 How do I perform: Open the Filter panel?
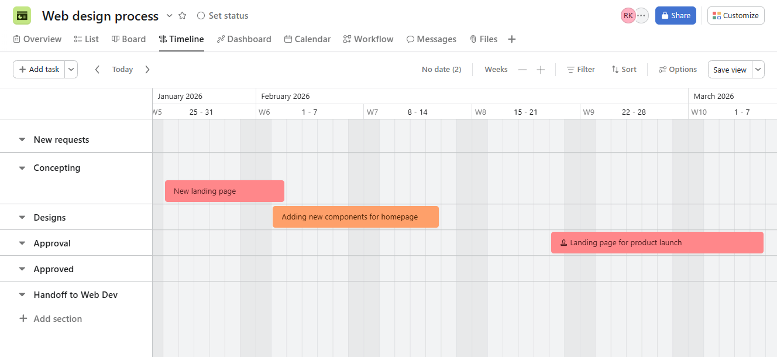(x=580, y=69)
